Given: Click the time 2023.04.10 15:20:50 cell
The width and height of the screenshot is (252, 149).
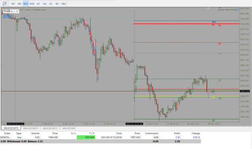Looking at the screenshot, I should coord(111,137).
